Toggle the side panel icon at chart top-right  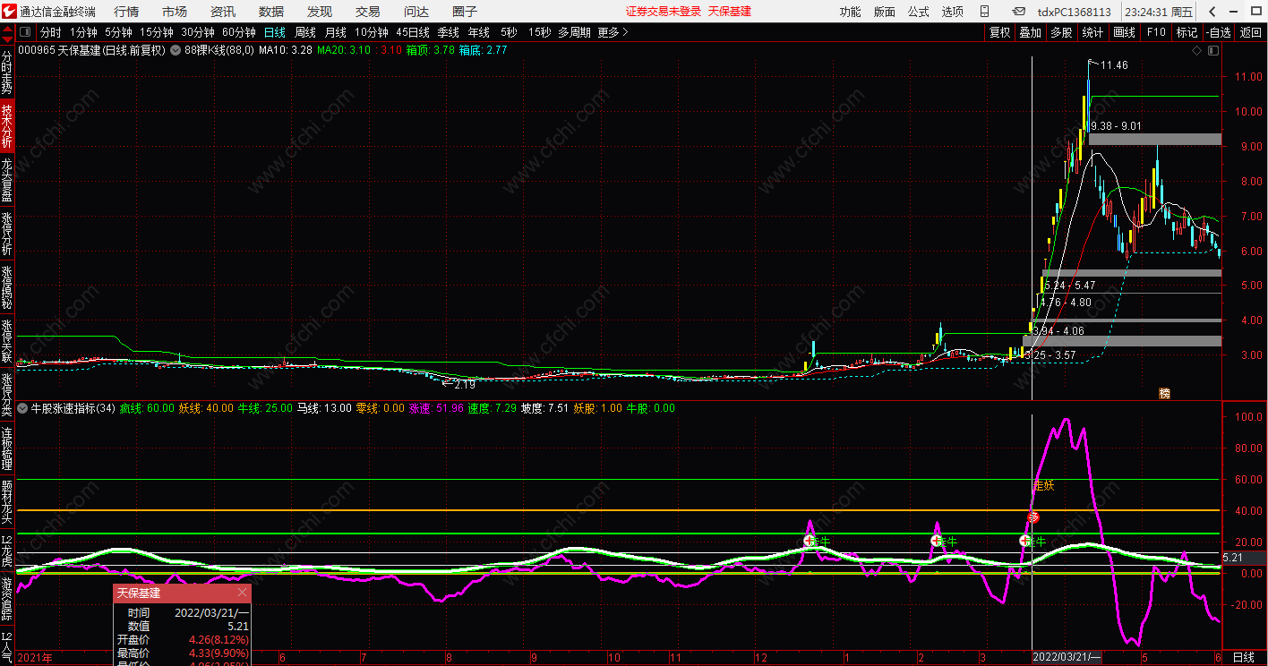[x=1213, y=51]
